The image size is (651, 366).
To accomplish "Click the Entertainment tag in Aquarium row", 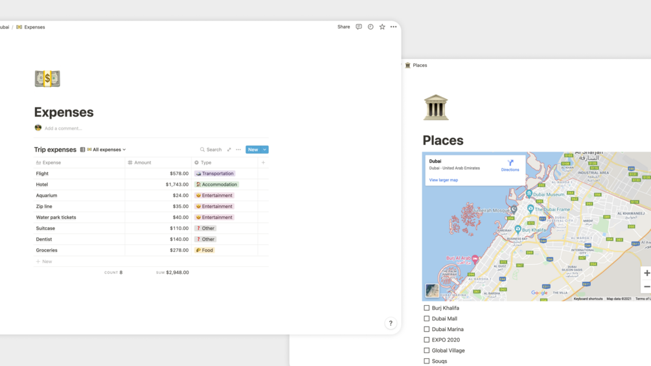I will coord(214,196).
